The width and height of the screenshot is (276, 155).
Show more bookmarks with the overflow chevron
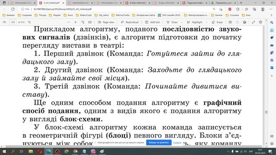(x=271, y=15)
